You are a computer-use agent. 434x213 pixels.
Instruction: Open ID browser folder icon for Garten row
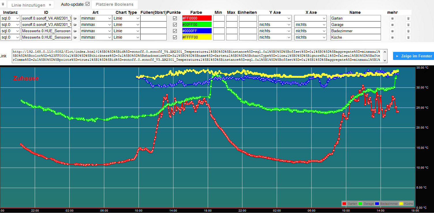[x=75, y=18]
